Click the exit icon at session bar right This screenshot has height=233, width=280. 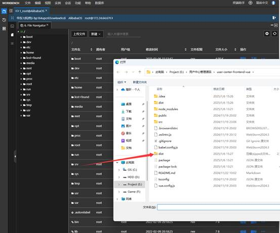click(x=274, y=18)
